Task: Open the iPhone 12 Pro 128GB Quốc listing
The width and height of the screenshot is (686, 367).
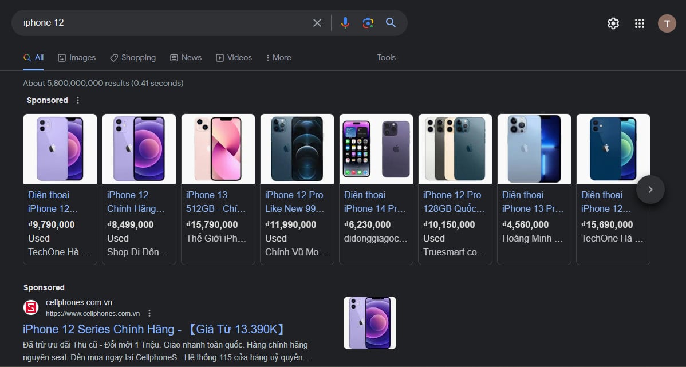Action: pos(454,202)
